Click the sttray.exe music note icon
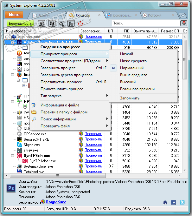This screenshot has height=216, width=192. (19, 150)
